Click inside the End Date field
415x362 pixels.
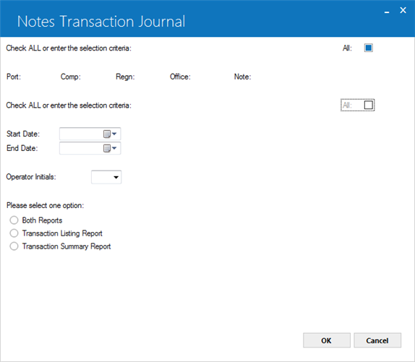point(81,148)
